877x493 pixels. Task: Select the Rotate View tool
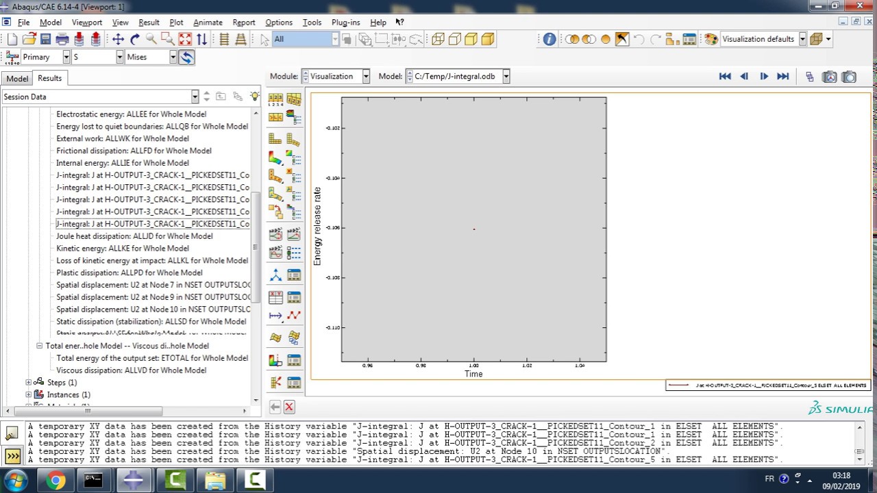tap(134, 39)
